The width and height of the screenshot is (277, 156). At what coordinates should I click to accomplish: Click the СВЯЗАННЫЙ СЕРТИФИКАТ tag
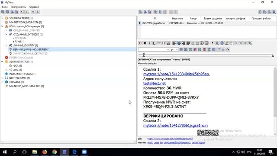(177, 143)
